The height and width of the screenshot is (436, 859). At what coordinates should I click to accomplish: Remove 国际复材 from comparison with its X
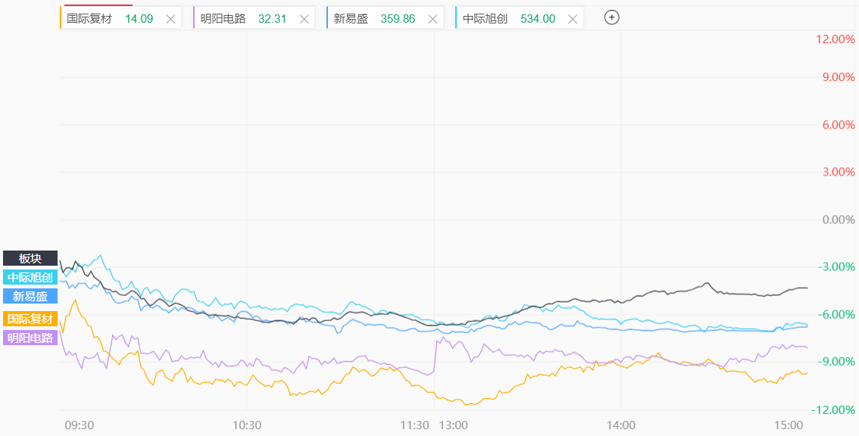click(x=170, y=19)
